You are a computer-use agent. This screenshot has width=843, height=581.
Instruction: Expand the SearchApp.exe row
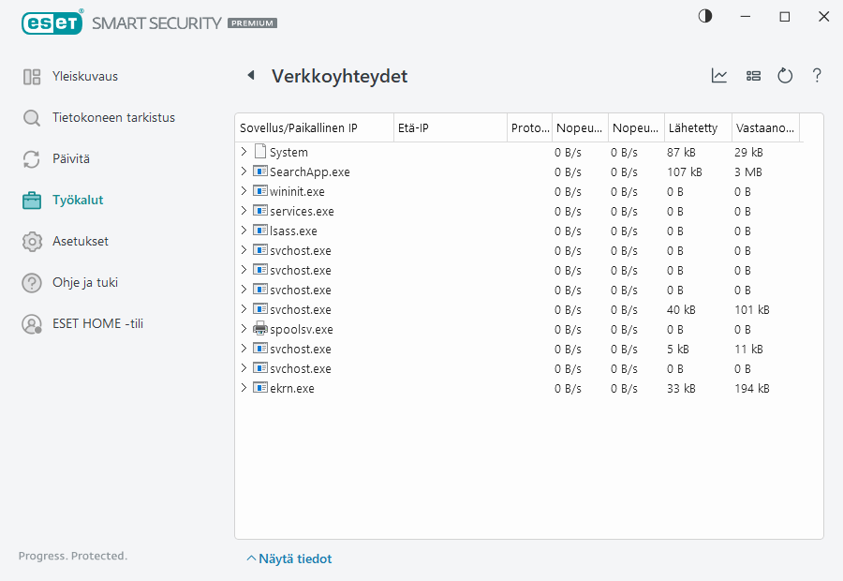pyautogui.click(x=244, y=171)
